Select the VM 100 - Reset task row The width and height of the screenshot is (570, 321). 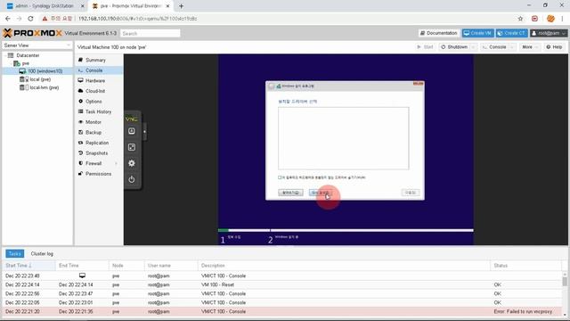(x=282, y=284)
